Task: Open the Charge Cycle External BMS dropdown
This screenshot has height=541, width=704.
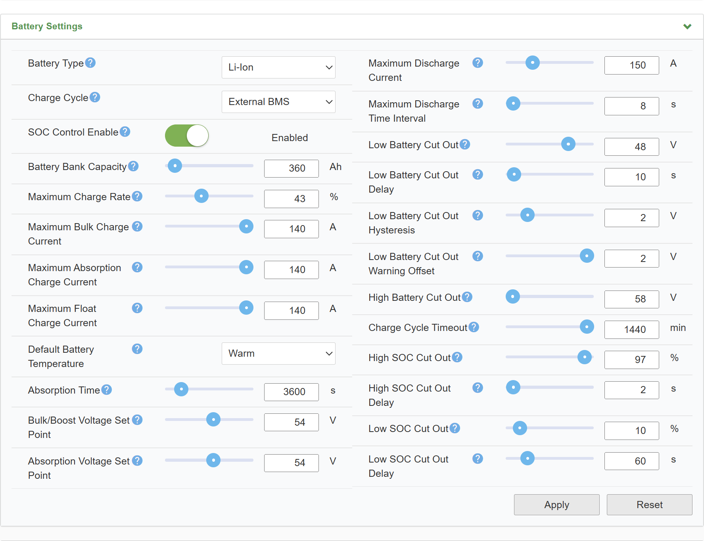Action: 278,102
